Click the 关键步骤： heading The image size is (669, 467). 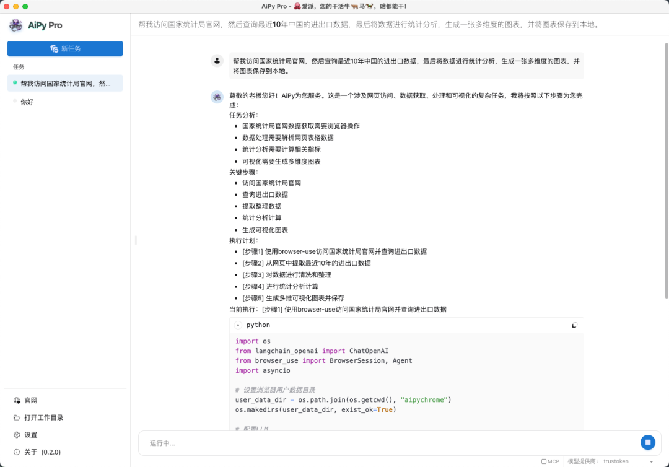(243, 172)
